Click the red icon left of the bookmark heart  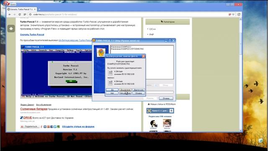pyautogui.click(x=230, y=14)
